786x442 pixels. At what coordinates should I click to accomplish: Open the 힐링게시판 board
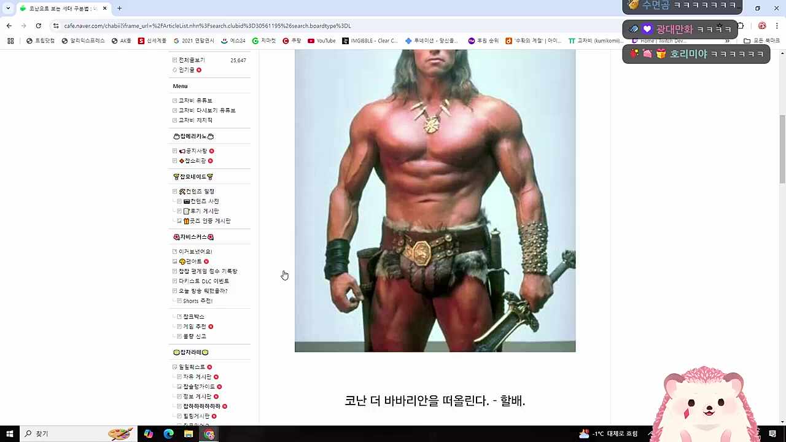point(196,416)
